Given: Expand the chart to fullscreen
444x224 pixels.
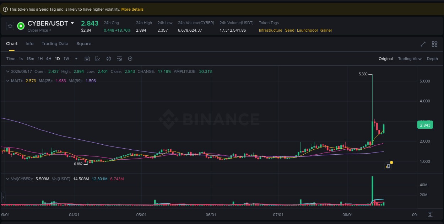Looking at the screenshot, I should pyautogui.click(x=423, y=44).
